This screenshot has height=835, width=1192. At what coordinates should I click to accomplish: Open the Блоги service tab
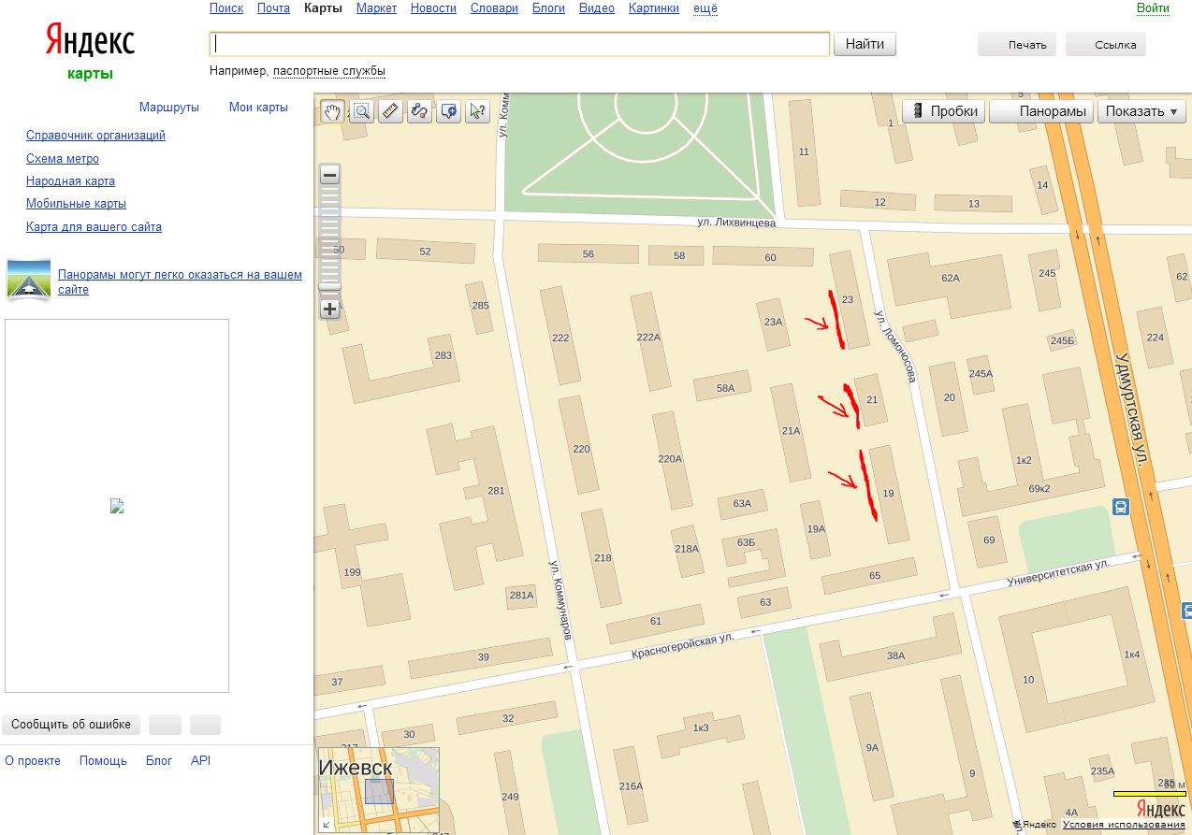[x=548, y=8]
